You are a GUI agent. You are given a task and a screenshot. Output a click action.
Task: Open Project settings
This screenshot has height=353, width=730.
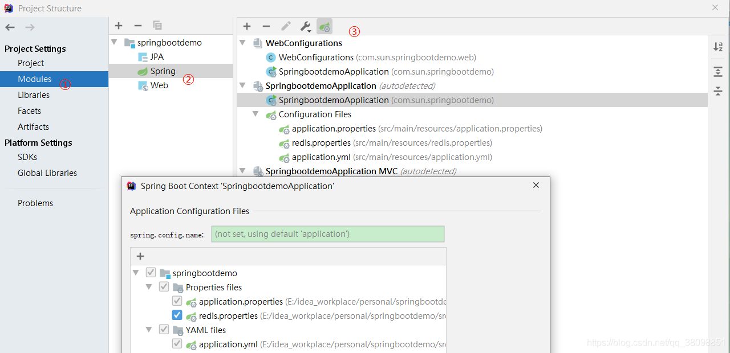[x=31, y=63]
